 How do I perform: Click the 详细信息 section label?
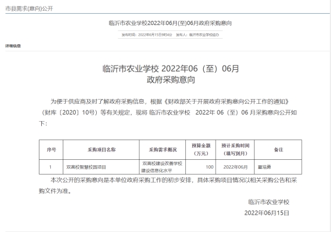(13, 46)
